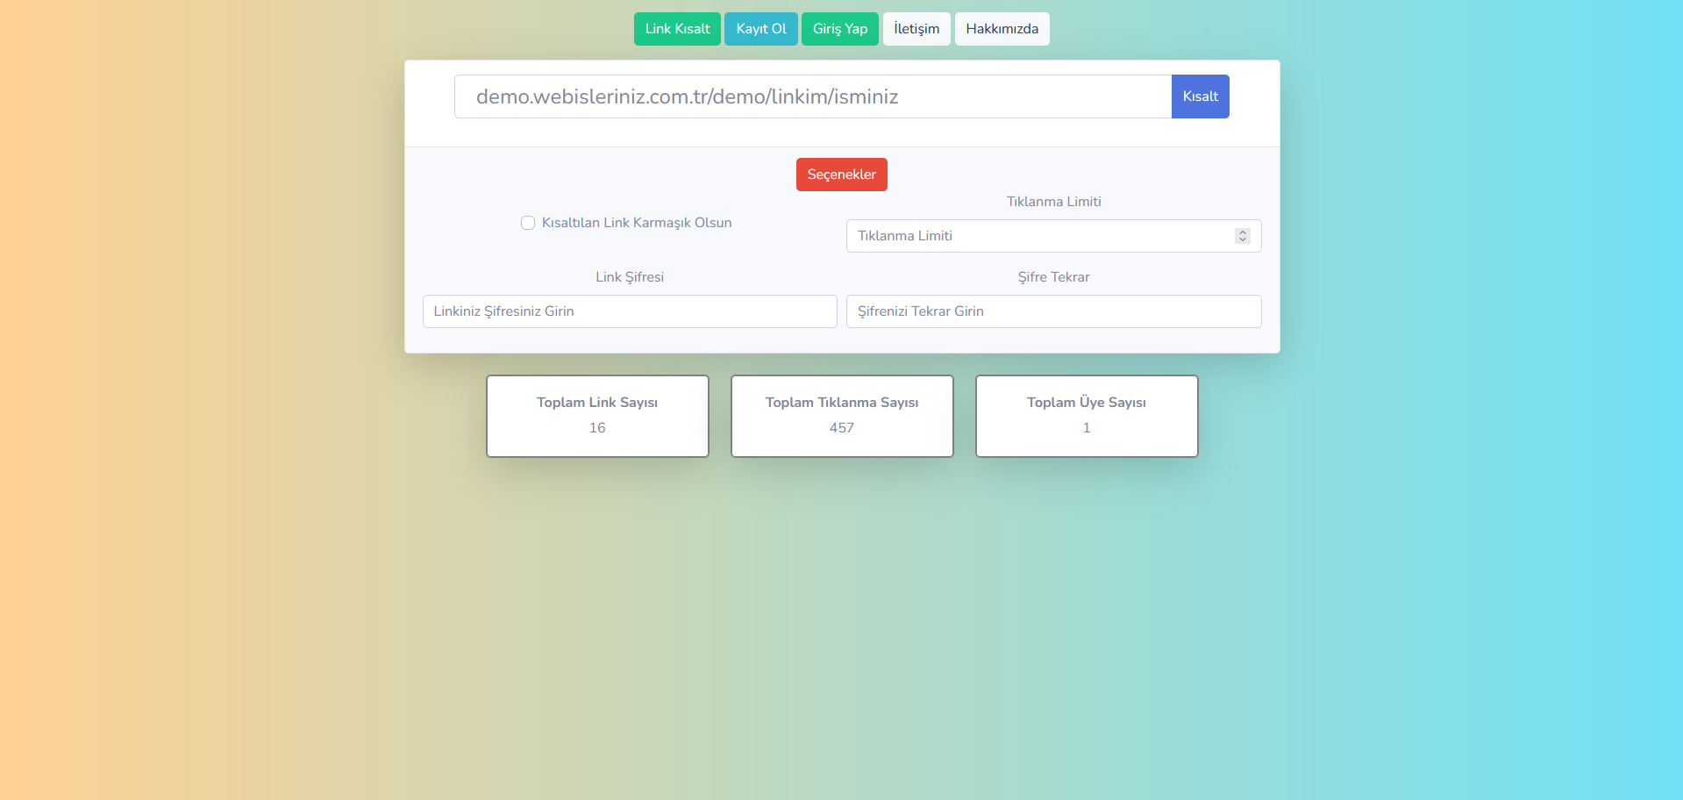The width and height of the screenshot is (1683, 800).
Task: Click the Link Kısalt navigation button
Action: [677, 29]
